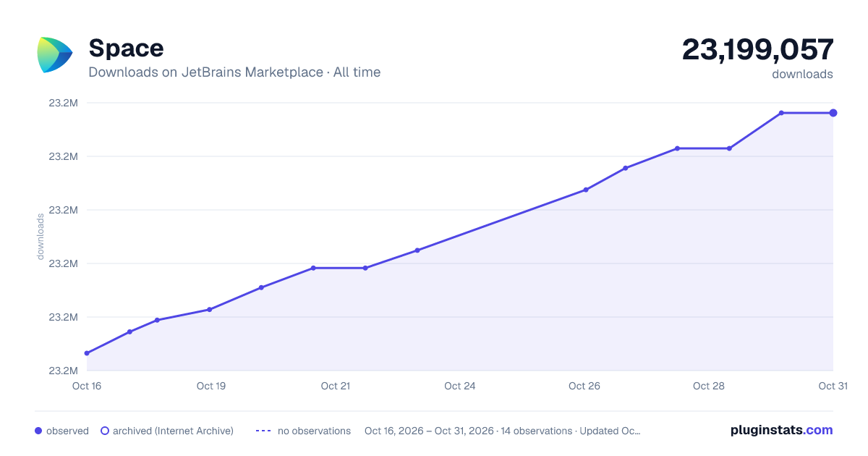This screenshot has width=868, height=456.
Task: Select the data point above the Oct 19 label
Action: pyautogui.click(x=210, y=310)
